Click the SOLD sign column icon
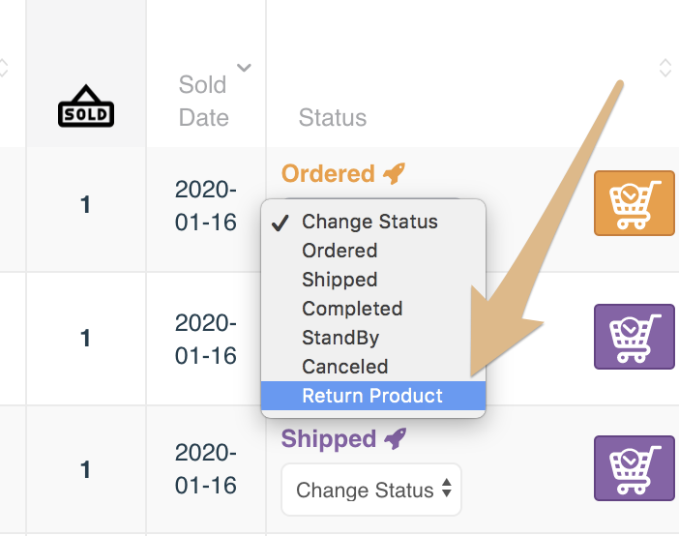 [86, 106]
